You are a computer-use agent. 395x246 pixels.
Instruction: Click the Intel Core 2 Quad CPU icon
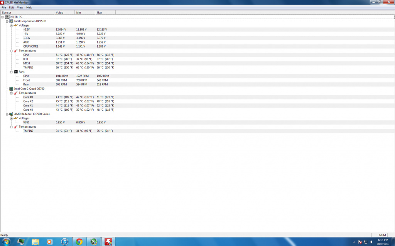tap(12, 89)
